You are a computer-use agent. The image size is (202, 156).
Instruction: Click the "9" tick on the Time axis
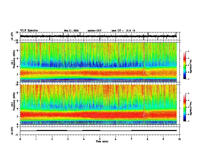pyautogui.click(x=163, y=139)
